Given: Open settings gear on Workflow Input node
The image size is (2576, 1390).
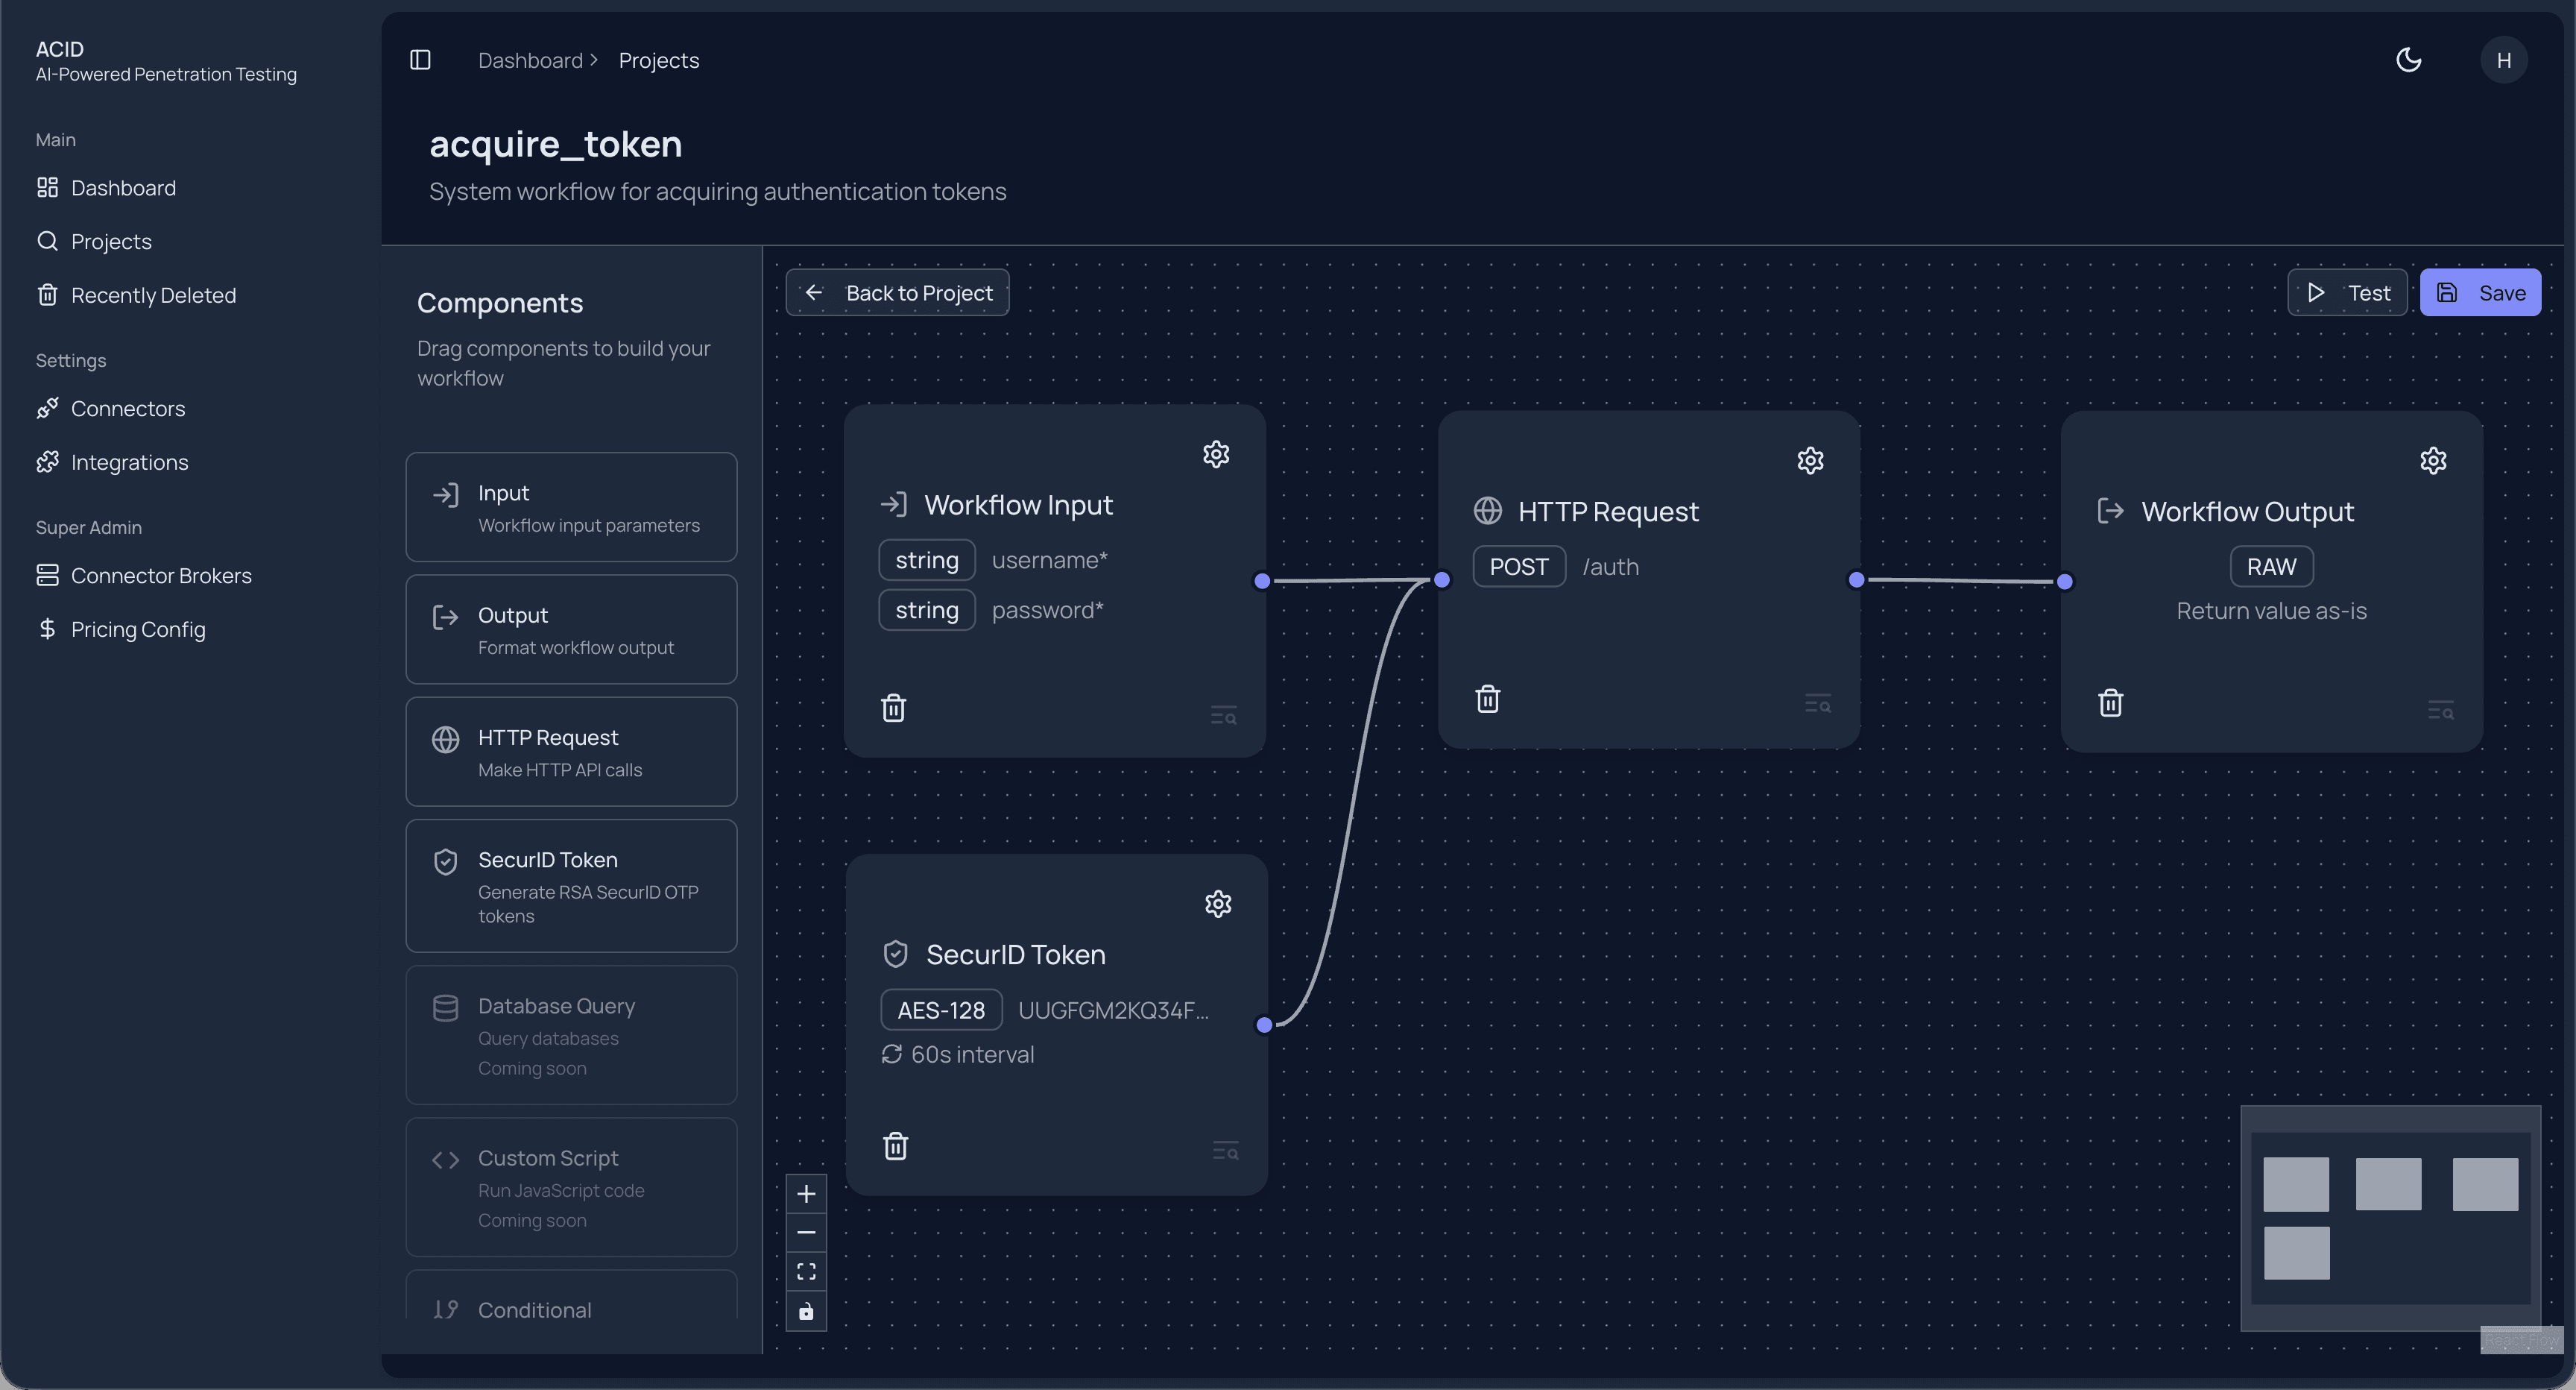Looking at the screenshot, I should point(1216,454).
